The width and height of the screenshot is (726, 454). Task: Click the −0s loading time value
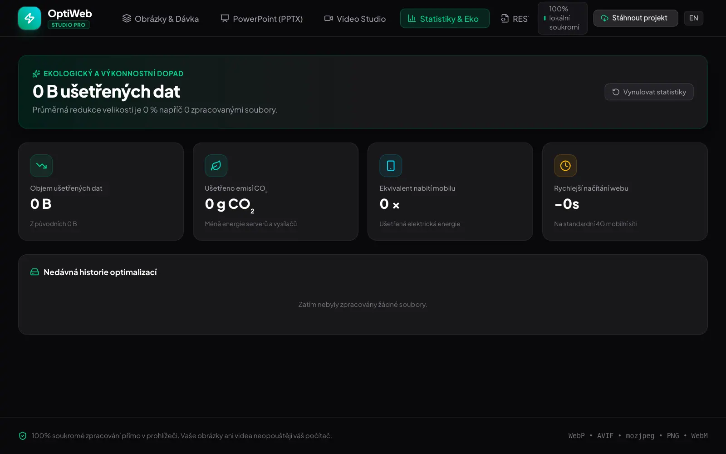[x=567, y=204]
